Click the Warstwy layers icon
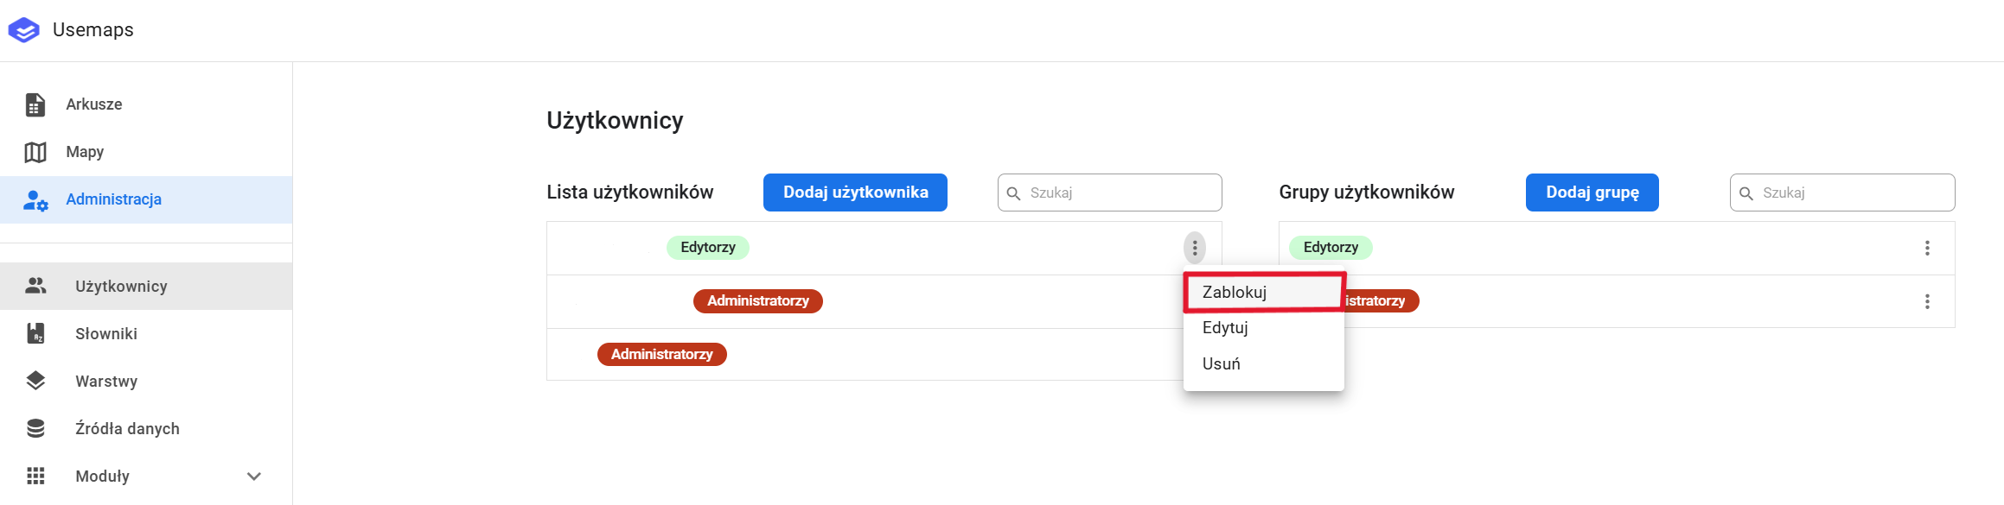The image size is (2004, 505). [x=35, y=381]
